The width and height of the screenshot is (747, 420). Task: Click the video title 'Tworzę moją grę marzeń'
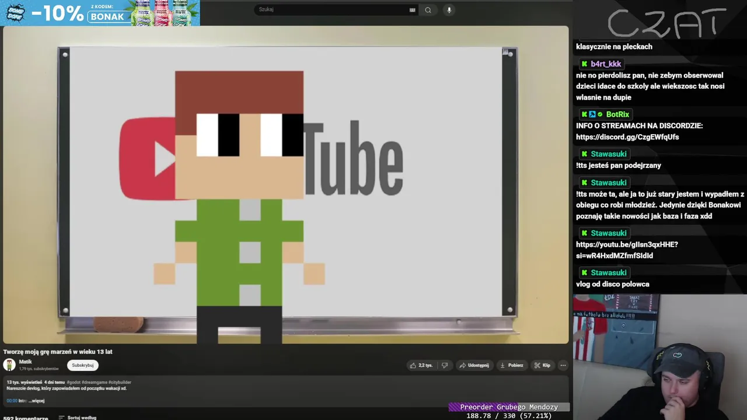pos(58,352)
